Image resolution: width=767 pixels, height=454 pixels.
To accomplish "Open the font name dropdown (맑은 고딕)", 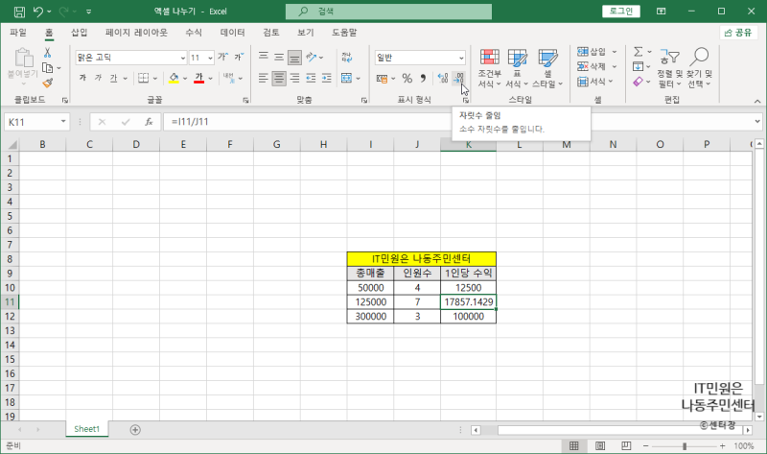I will tap(183, 58).
